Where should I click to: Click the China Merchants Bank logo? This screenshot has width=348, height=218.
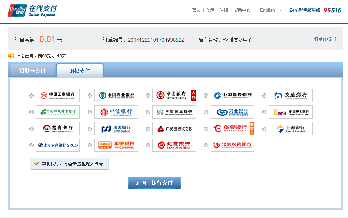[58, 129]
